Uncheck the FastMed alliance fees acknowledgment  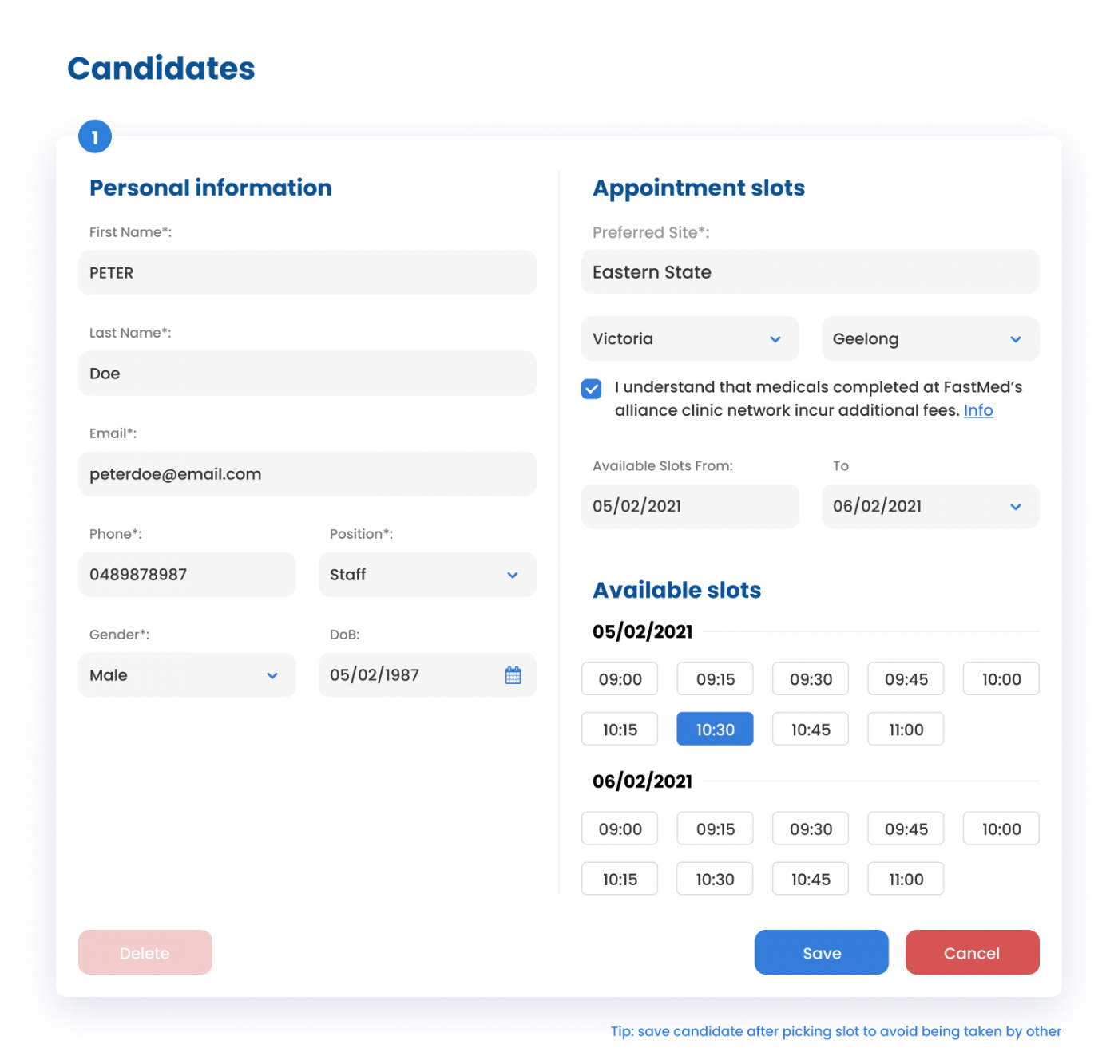[591, 389]
